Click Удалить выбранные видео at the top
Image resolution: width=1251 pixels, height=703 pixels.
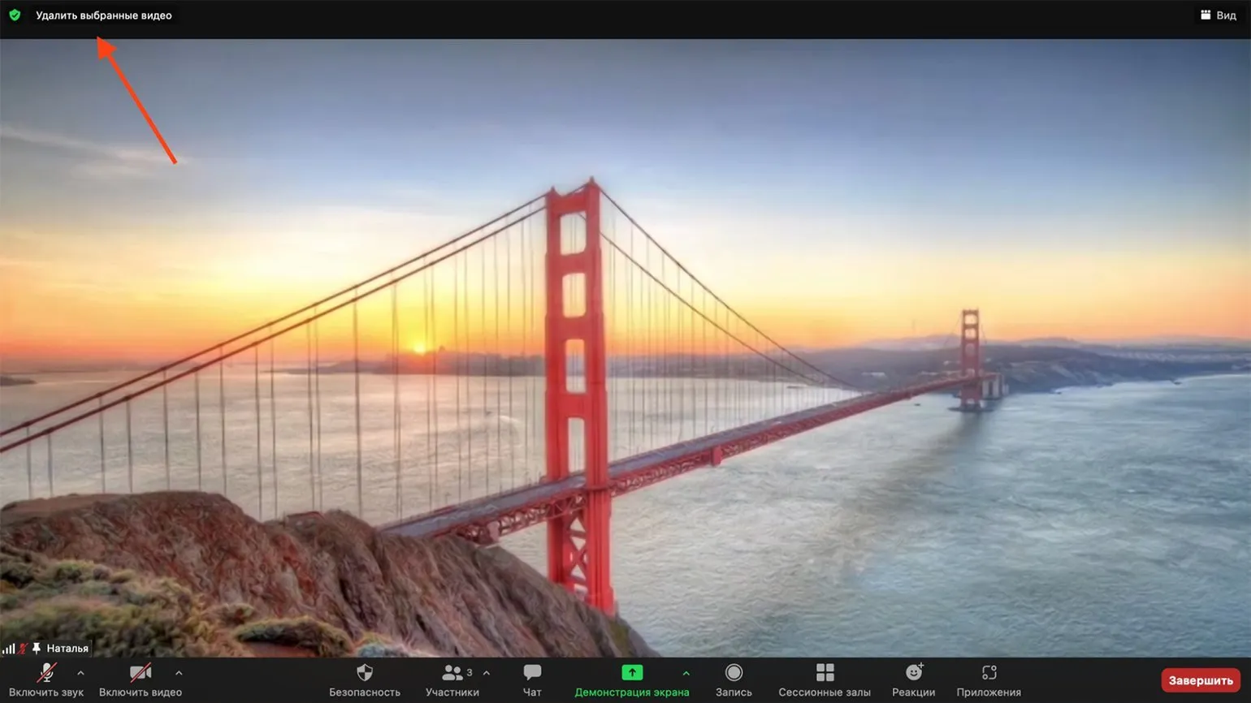tap(104, 15)
